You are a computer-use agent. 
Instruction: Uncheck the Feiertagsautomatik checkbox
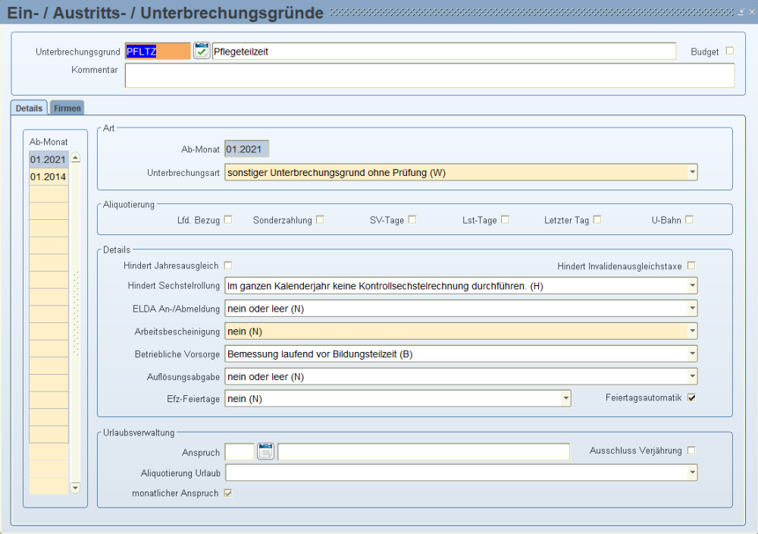pos(692,397)
